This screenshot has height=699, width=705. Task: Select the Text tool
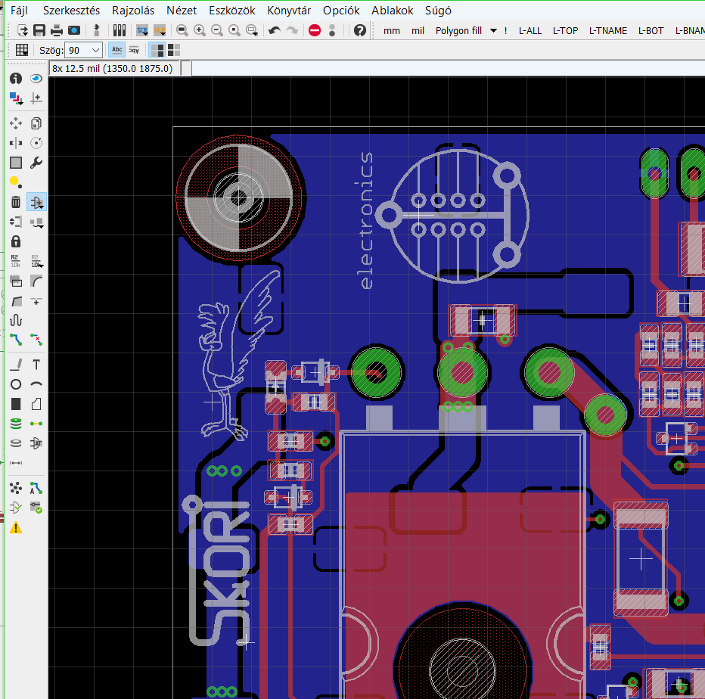pyautogui.click(x=36, y=365)
